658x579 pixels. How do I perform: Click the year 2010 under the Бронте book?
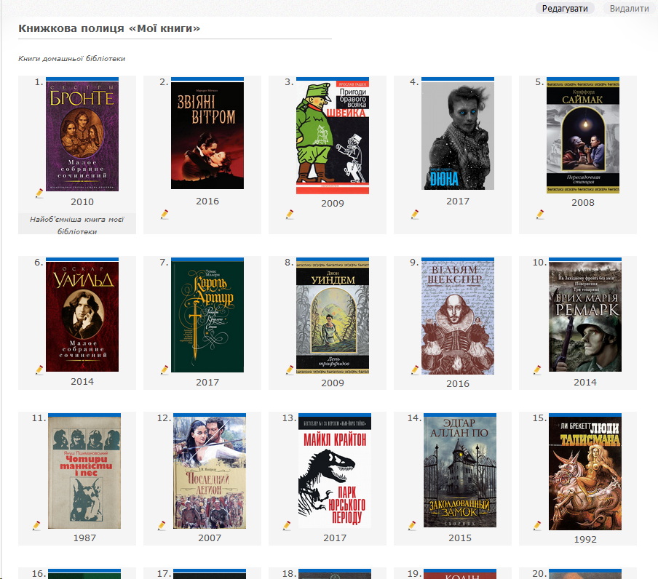[x=82, y=201]
